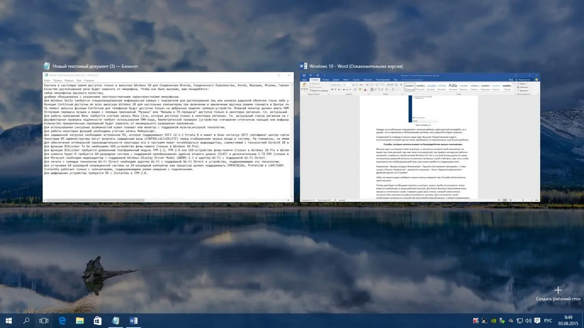Click the green NVIDIA tray icon
Screen dimensions: 584x328
point(494,321)
